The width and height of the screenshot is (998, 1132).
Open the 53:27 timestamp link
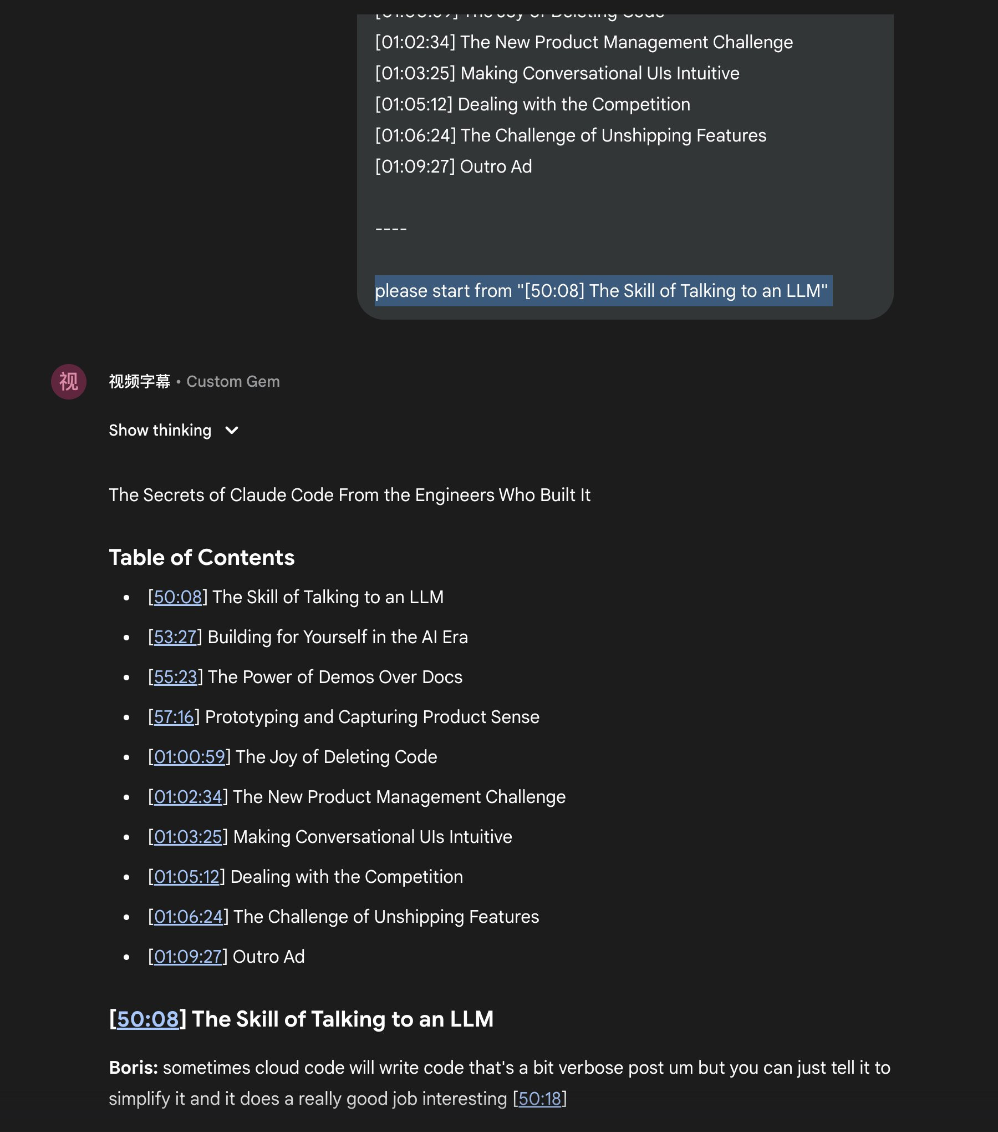[x=175, y=637]
